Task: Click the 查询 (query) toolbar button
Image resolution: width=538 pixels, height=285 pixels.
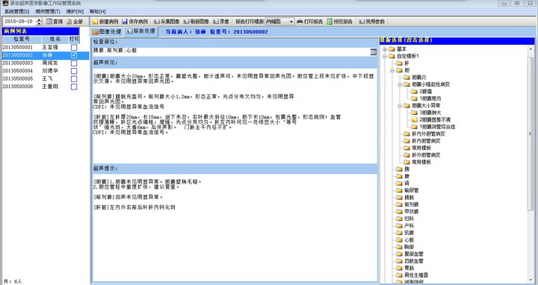Action: tap(55, 21)
